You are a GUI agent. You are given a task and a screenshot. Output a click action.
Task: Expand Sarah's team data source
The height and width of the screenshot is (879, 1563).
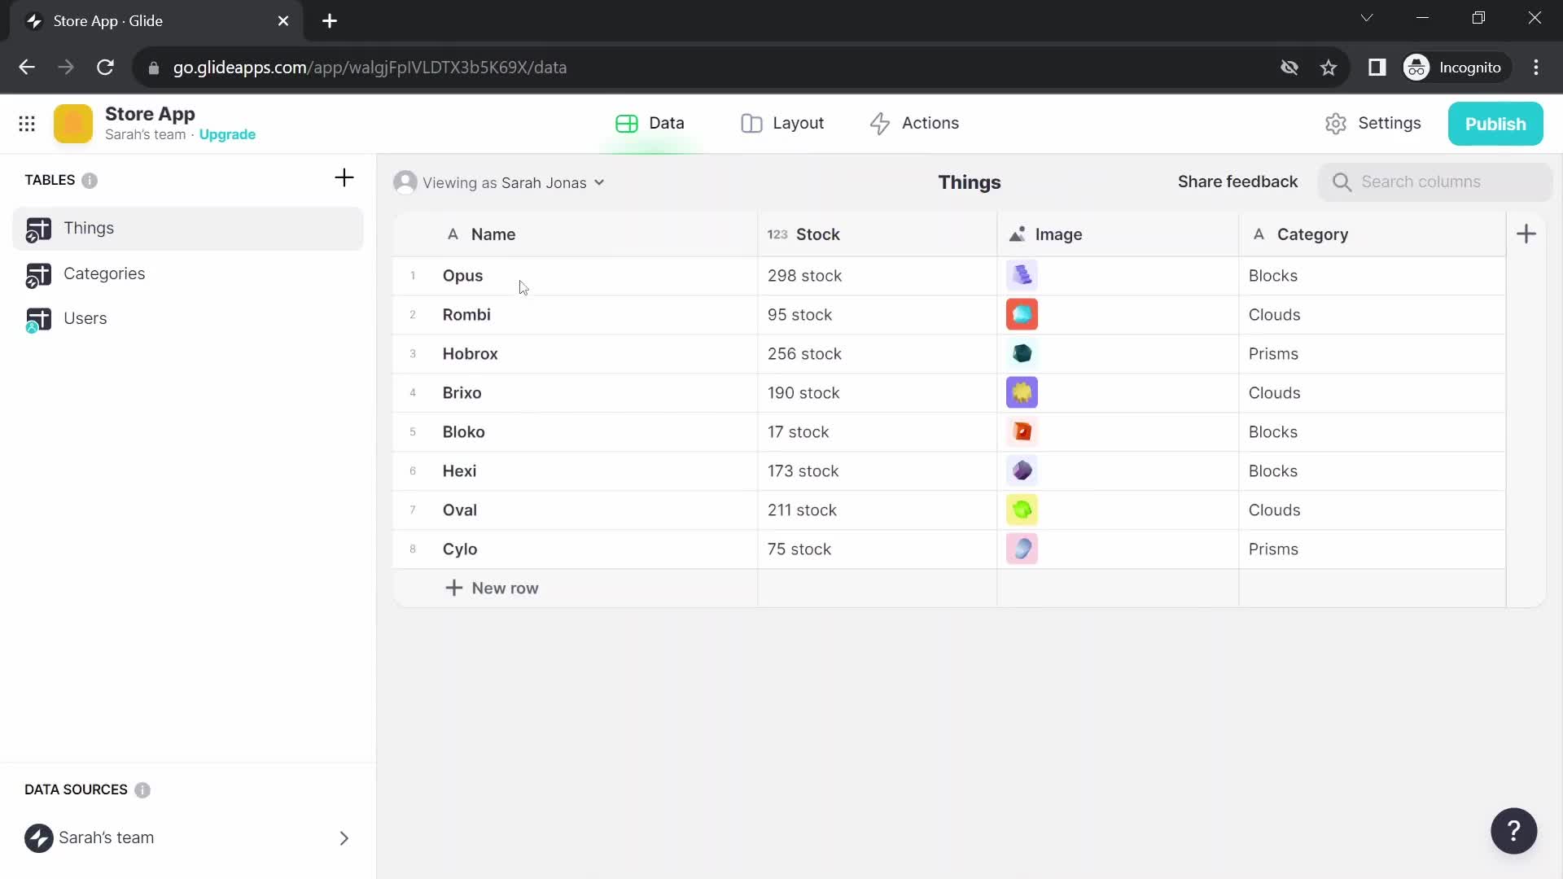pos(344,838)
